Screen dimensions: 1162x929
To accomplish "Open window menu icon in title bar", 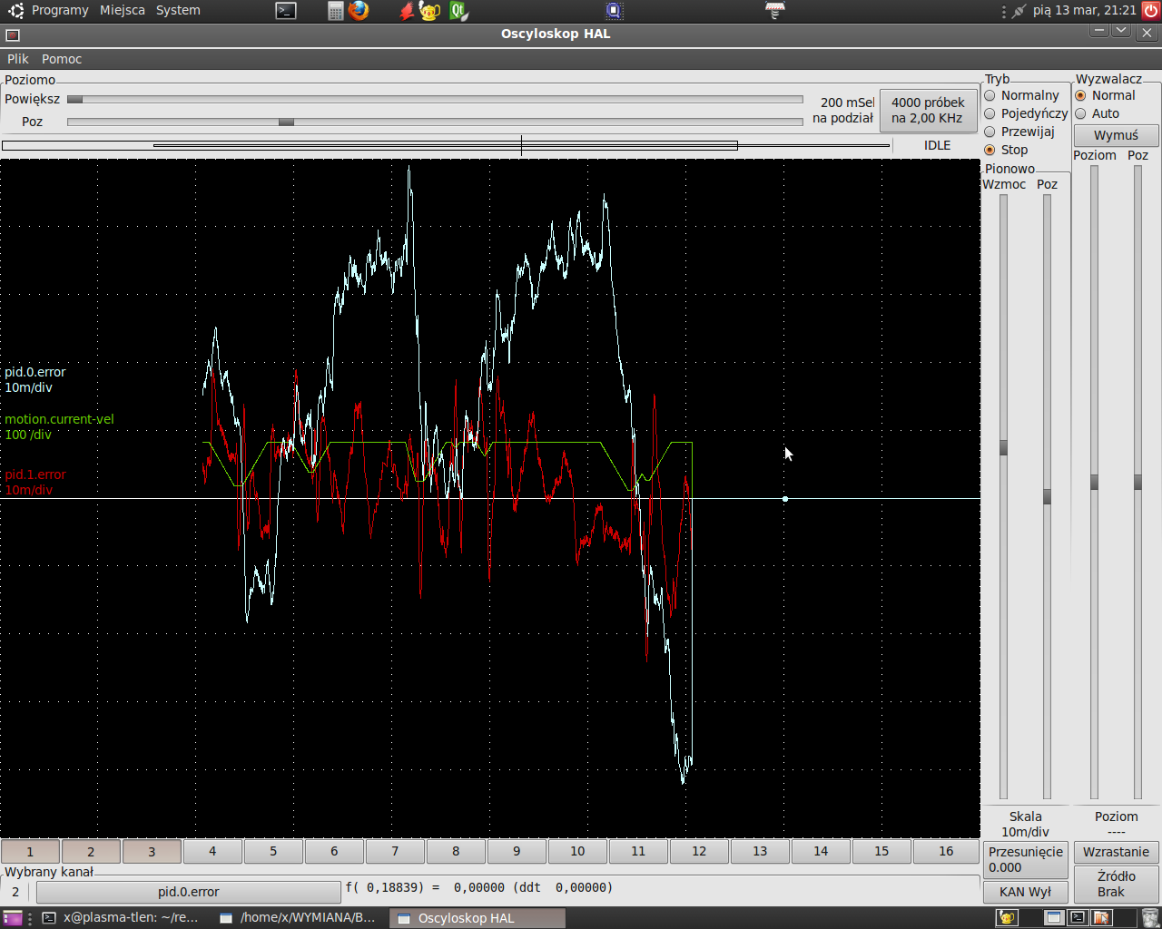I will pos(13,34).
